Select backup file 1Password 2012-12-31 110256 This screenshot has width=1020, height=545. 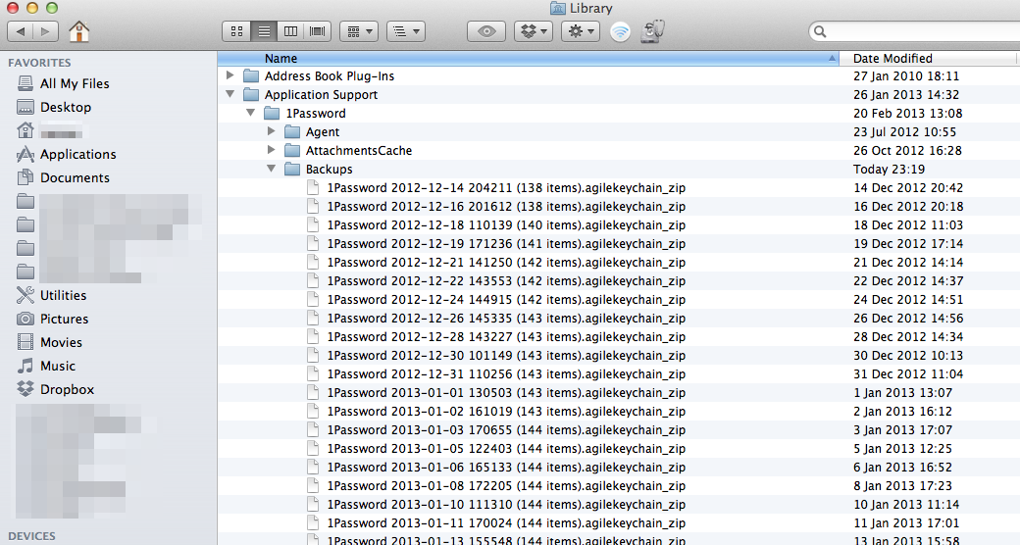506,374
